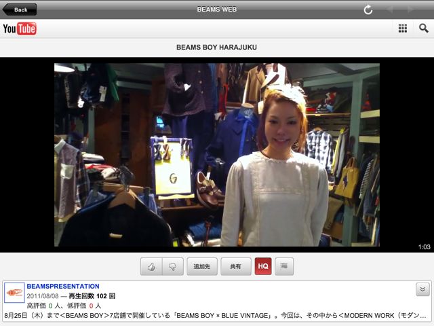Open the 追加先 add-to button

(202, 266)
